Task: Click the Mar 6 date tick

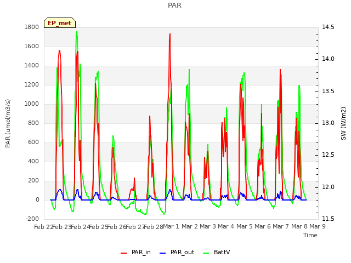Action: pyautogui.click(x=263, y=226)
